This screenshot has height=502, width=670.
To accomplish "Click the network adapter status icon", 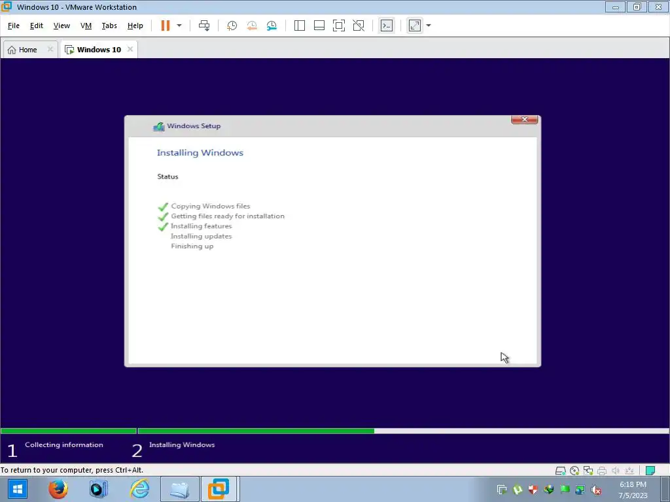I will point(588,471).
